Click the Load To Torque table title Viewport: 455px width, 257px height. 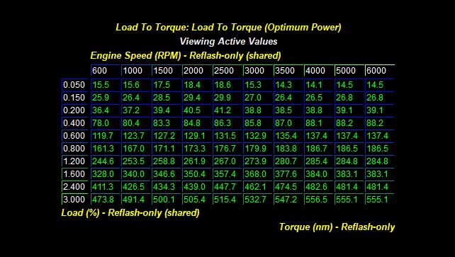pyautogui.click(x=228, y=27)
